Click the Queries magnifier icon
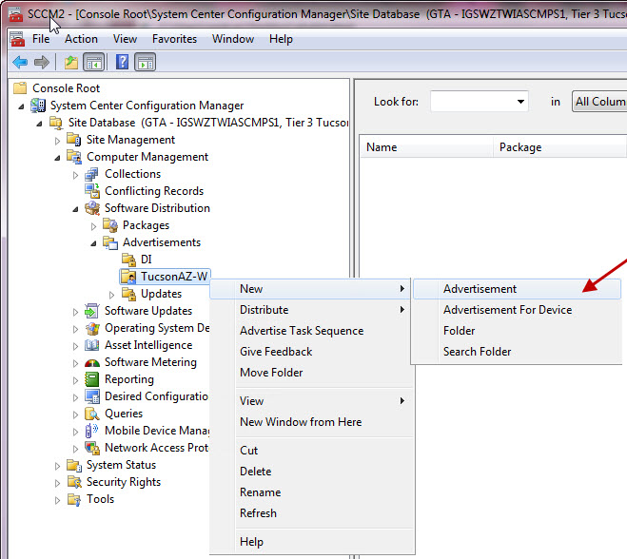 [92, 414]
